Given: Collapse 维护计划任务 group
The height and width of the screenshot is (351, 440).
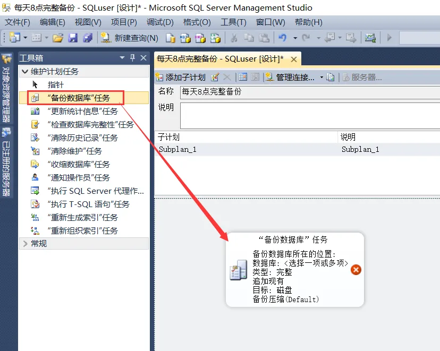Looking at the screenshot, I should coord(25,72).
